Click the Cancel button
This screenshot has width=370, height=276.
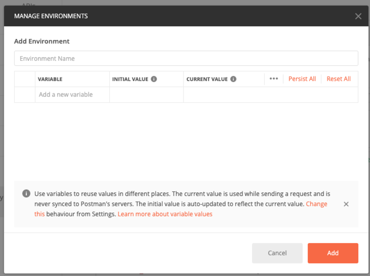coord(277,253)
